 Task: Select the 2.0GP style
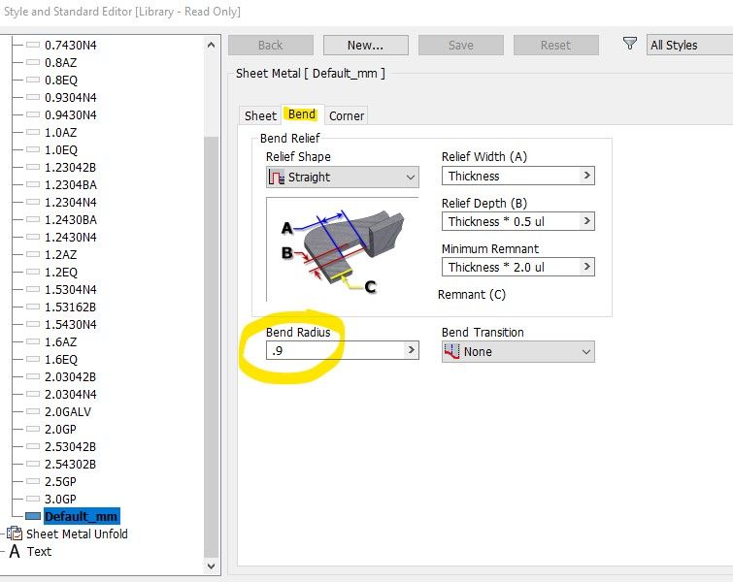click(x=60, y=429)
